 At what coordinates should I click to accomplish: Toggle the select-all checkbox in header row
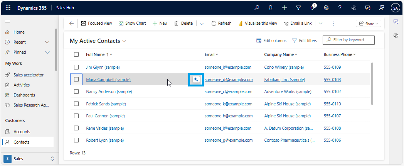(76, 54)
